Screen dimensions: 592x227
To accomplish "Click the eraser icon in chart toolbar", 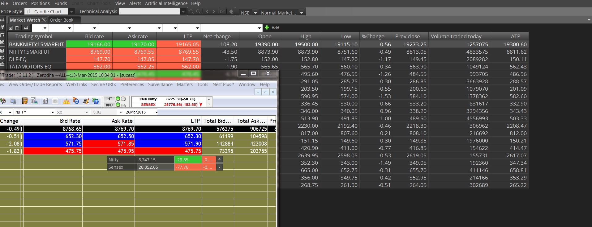I will point(231,11).
